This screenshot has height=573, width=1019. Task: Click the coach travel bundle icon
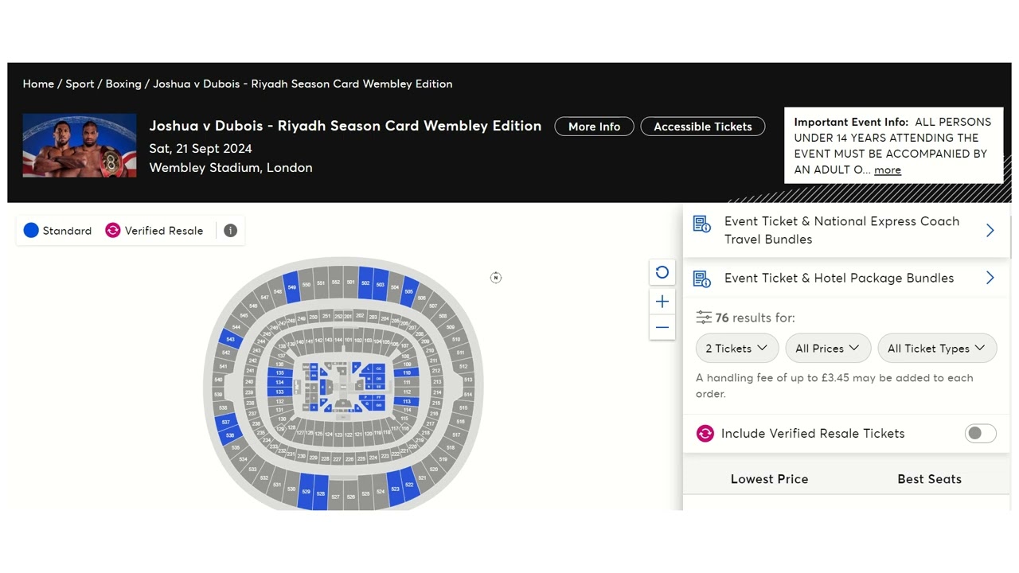coord(701,224)
